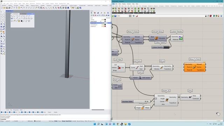Toggle Default layer visibility bulb
Image resolution: width=224 pixels, height=126 pixels.
pyautogui.click(x=102, y=20)
